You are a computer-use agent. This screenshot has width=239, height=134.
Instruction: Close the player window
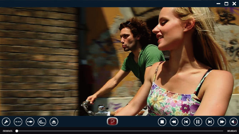[x=234, y=4]
